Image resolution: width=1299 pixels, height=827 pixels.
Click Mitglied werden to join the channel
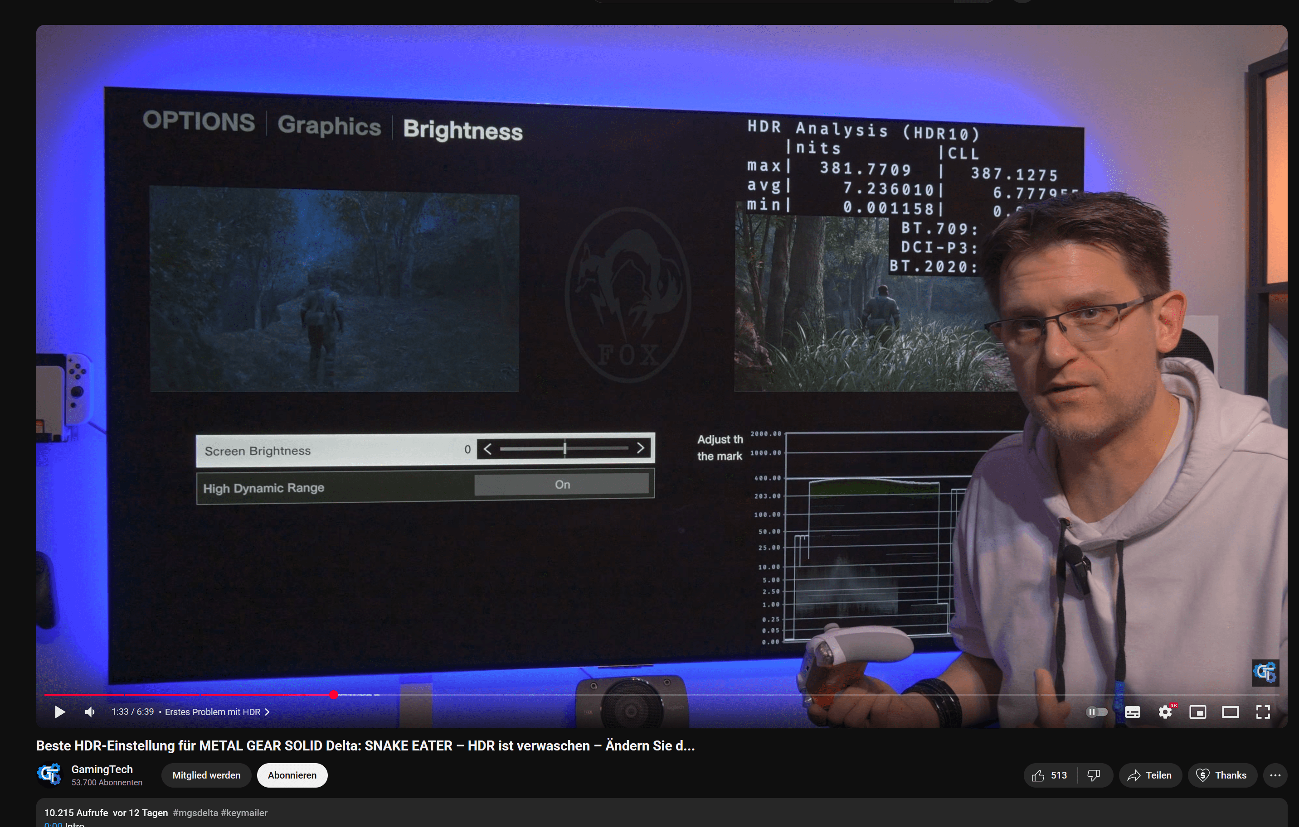(206, 775)
